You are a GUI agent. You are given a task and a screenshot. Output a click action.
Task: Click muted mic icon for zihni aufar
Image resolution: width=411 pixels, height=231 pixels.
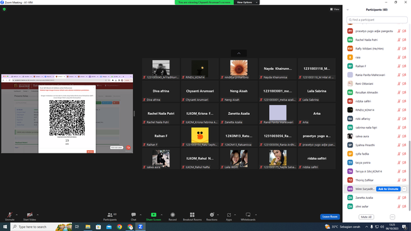tap(399, 207)
